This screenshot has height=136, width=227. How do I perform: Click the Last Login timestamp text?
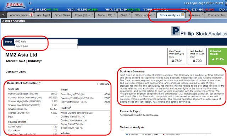(x=204, y=3)
